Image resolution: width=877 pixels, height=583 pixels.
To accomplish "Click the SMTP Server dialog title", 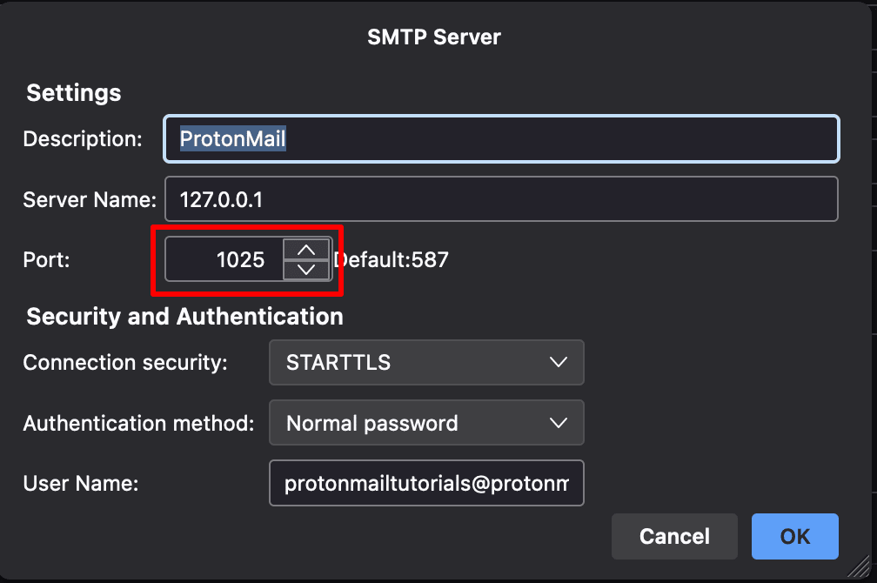I will pos(434,37).
